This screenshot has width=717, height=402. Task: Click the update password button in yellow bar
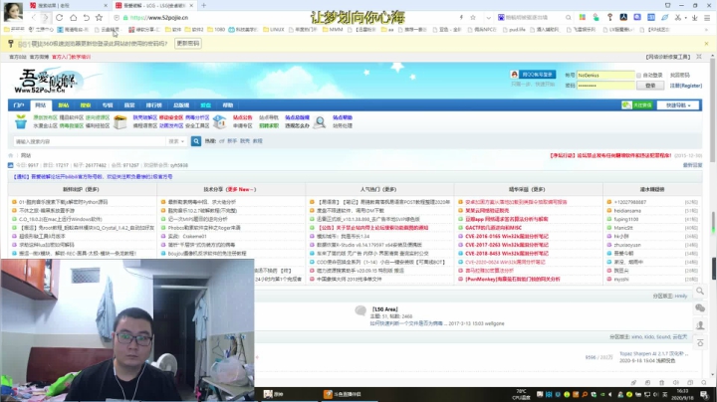[188, 44]
